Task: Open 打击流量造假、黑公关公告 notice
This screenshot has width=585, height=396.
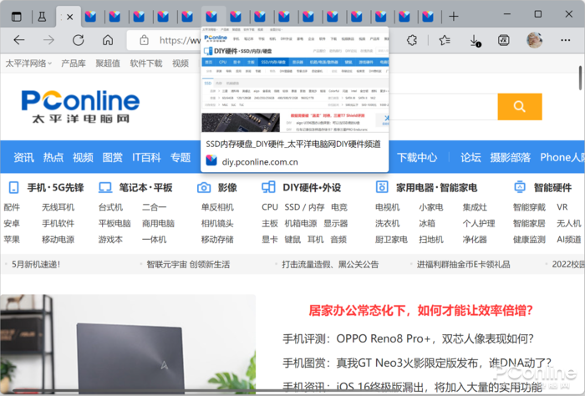Action: (x=330, y=264)
